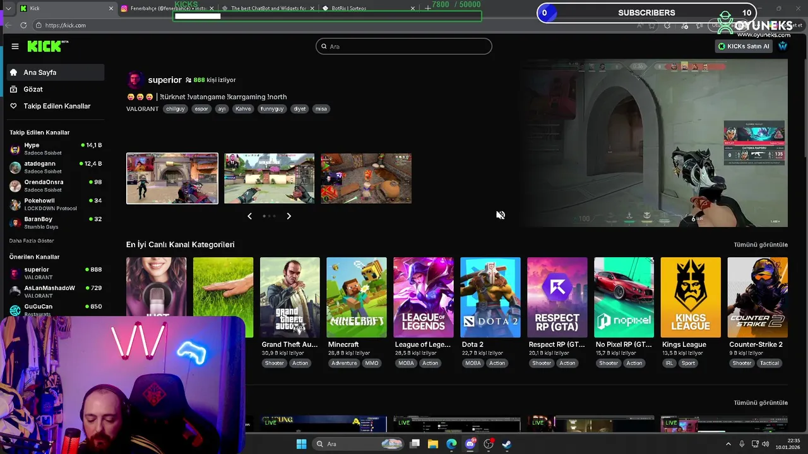Open the atadogann channel in followed channels
The image size is (808, 454).
coord(56,167)
